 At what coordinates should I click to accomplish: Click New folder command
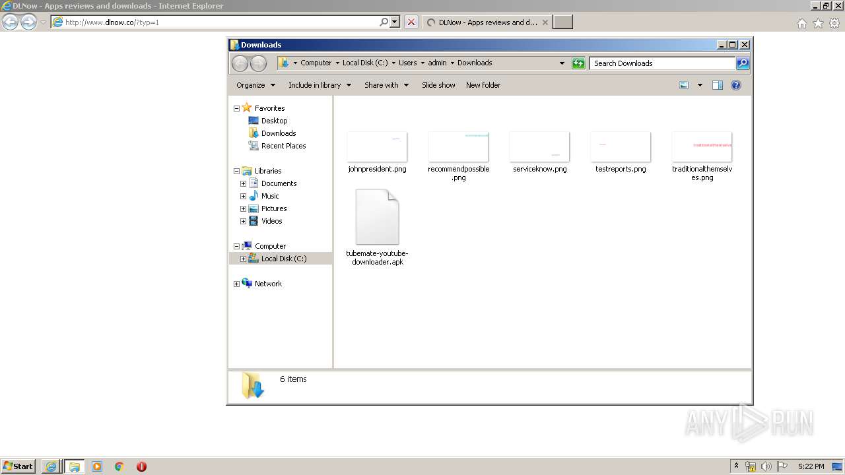coord(483,85)
